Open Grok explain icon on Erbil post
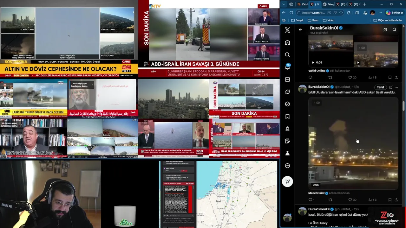Screen dimensions: 406x228 pos(391,87)
